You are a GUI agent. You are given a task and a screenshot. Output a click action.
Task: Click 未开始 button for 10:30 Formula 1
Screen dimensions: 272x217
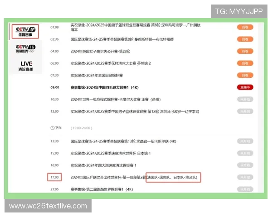coord(245,99)
